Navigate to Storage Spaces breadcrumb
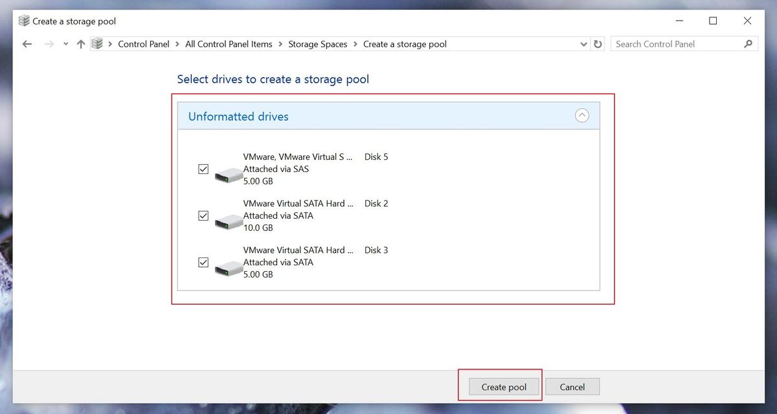 318,43
